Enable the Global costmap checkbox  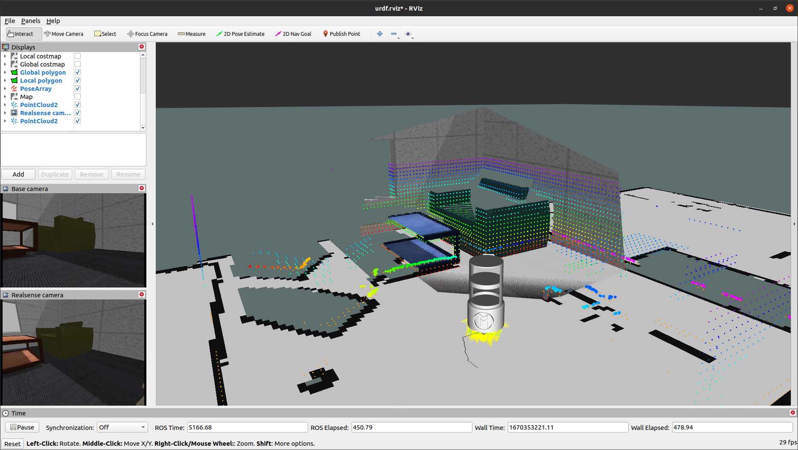coord(78,64)
